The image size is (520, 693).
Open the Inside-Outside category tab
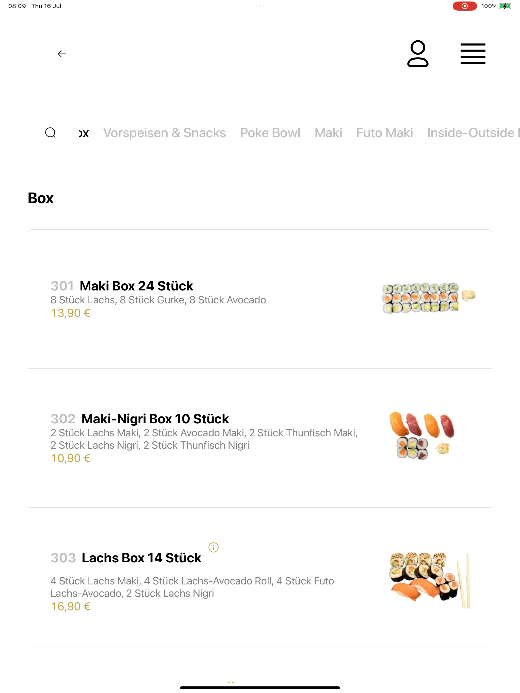pyautogui.click(x=473, y=133)
